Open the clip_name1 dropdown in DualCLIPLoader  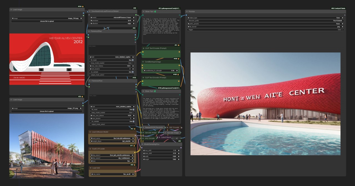(112, 155)
